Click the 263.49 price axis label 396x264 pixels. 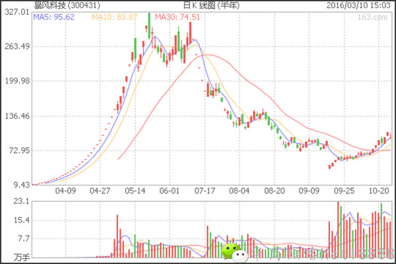tap(17, 46)
